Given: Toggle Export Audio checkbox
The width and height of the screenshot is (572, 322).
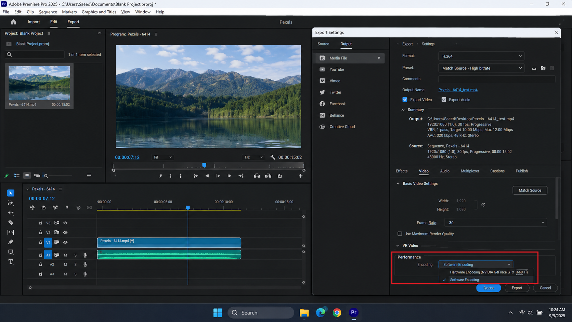Looking at the screenshot, I should tap(444, 100).
